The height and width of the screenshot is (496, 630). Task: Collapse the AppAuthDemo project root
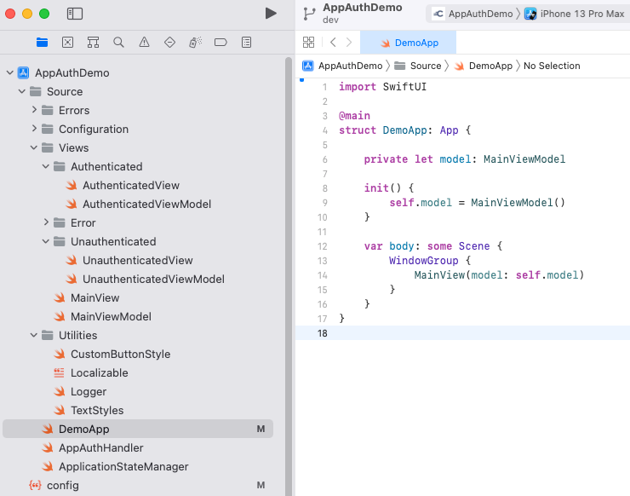(10, 72)
